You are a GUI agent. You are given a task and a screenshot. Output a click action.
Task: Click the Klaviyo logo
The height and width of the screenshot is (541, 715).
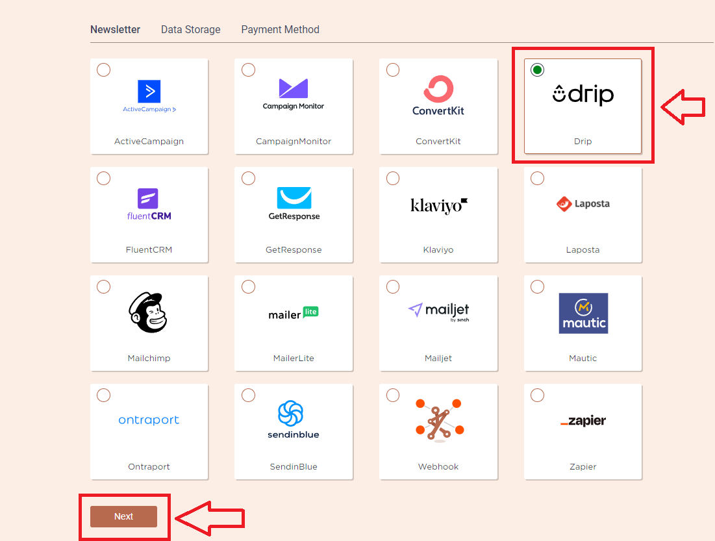tap(438, 205)
